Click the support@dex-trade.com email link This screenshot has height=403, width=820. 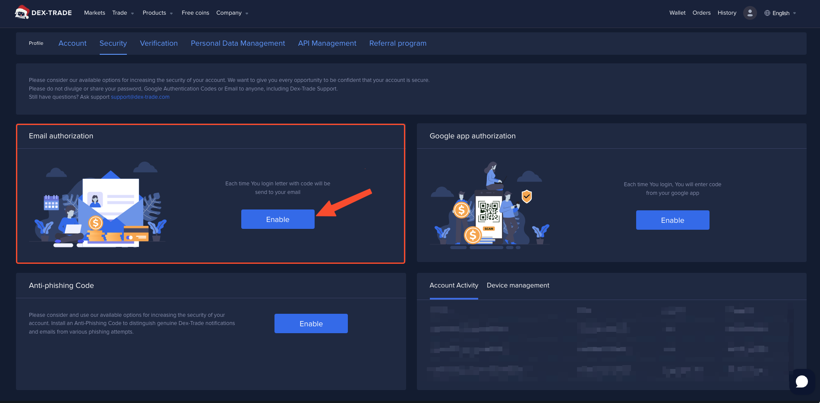pos(140,97)
